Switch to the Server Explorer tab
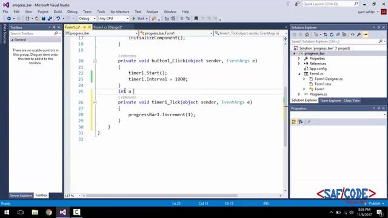Viewport: 388px width, 218px height. pyautogui.click(x=21, y=195)
